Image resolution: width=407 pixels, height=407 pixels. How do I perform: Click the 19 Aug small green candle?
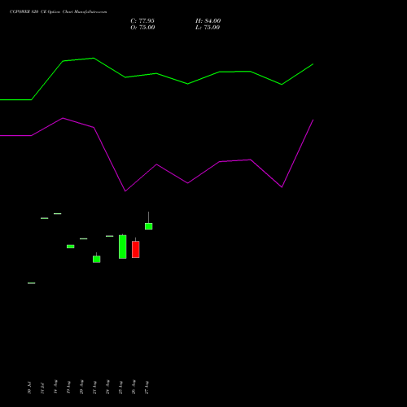pos(70,247)
